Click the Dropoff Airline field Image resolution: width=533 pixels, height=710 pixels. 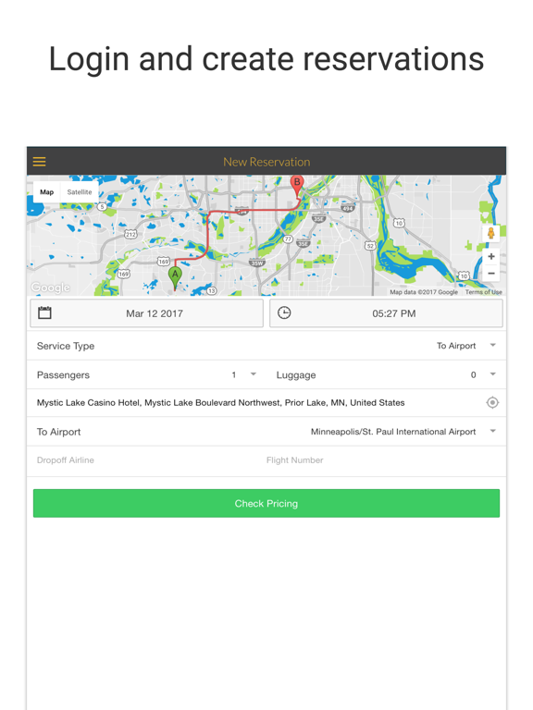(145, 460)
